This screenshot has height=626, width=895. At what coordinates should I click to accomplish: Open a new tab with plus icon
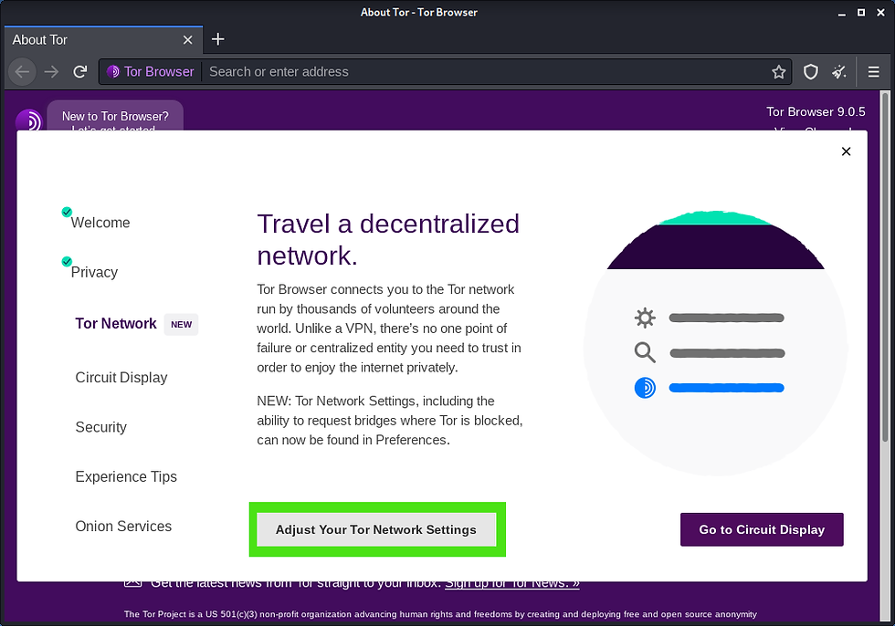[x=217, y=39]
